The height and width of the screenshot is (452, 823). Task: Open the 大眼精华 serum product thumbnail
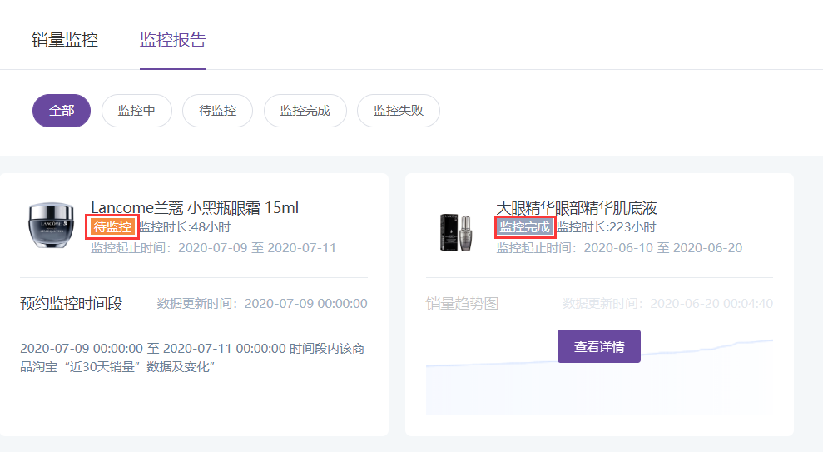456,232
